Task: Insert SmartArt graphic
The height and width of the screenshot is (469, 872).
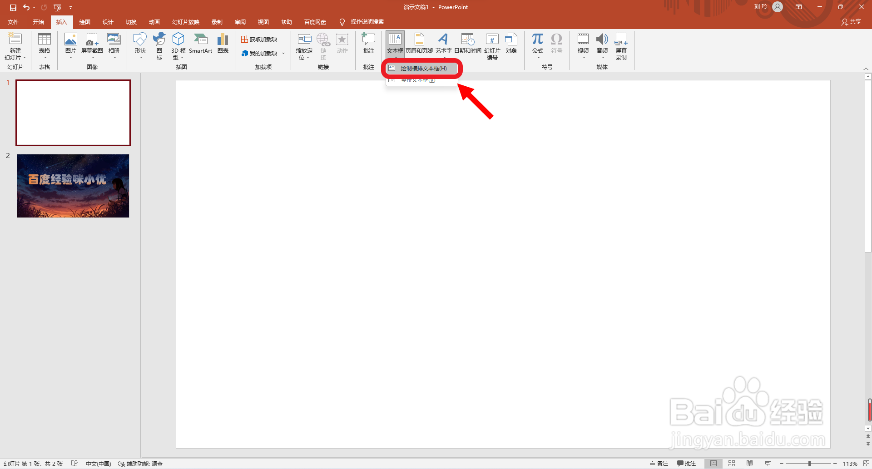Action: tap(200, 44)
